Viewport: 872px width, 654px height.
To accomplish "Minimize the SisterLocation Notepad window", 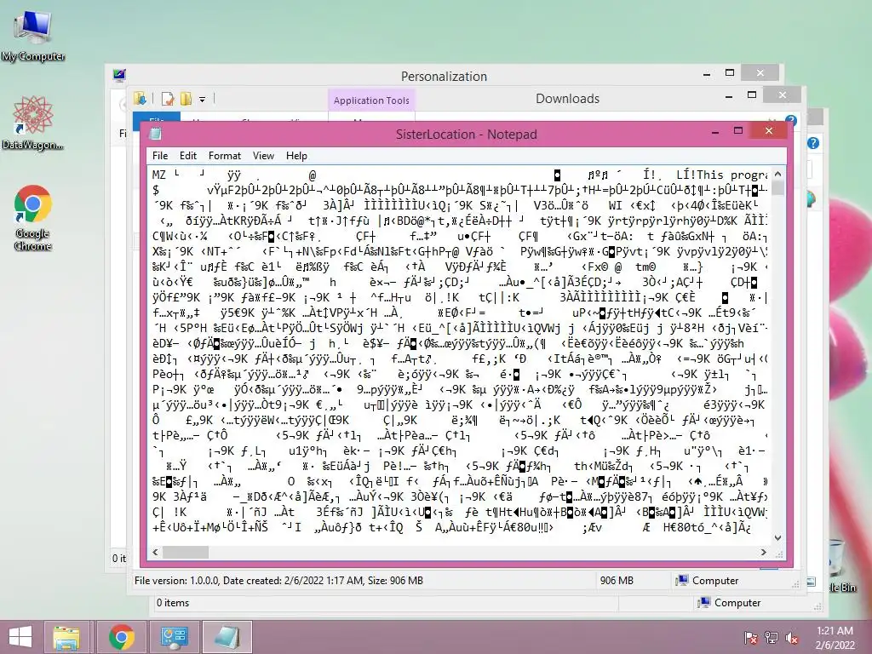I will point(715,131).
